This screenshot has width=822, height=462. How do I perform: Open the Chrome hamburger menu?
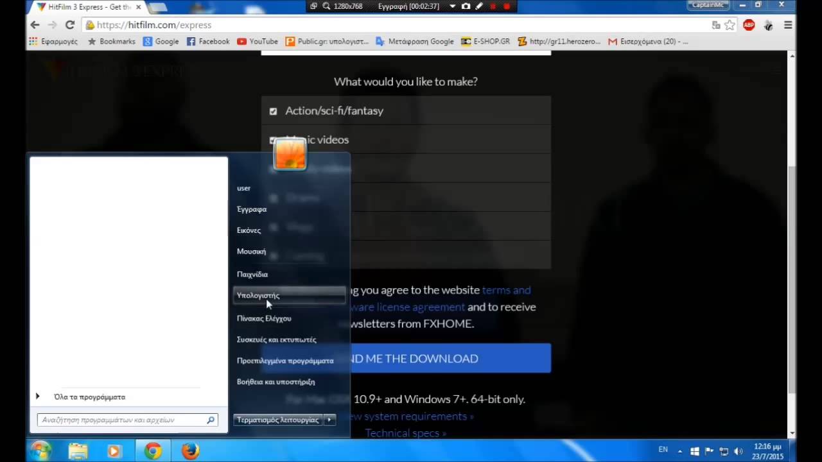point(788,25)
